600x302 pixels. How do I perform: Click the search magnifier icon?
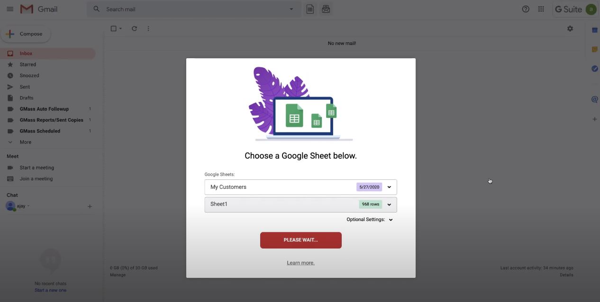pyautogui.click(x=97, y=9)
